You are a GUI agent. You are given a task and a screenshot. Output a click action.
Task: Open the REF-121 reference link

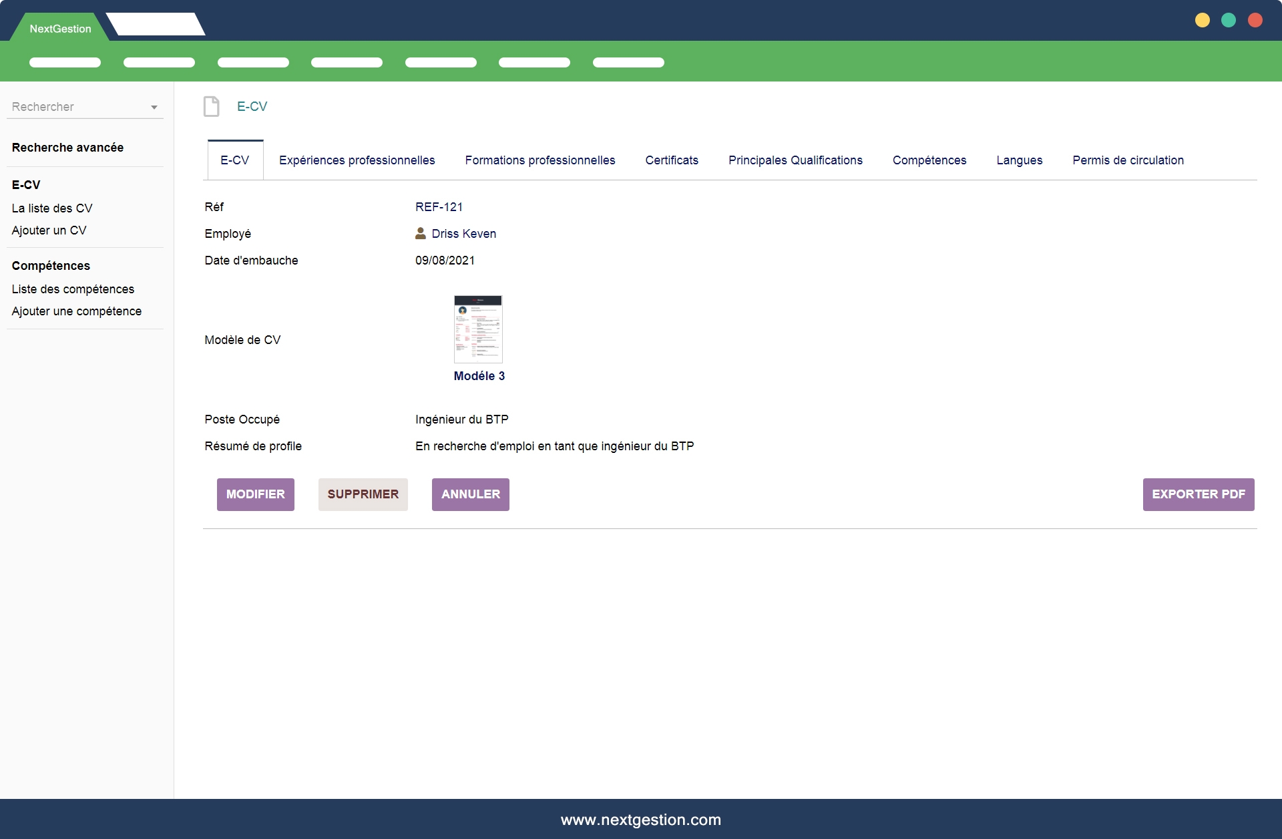click(x=439, y=207)
